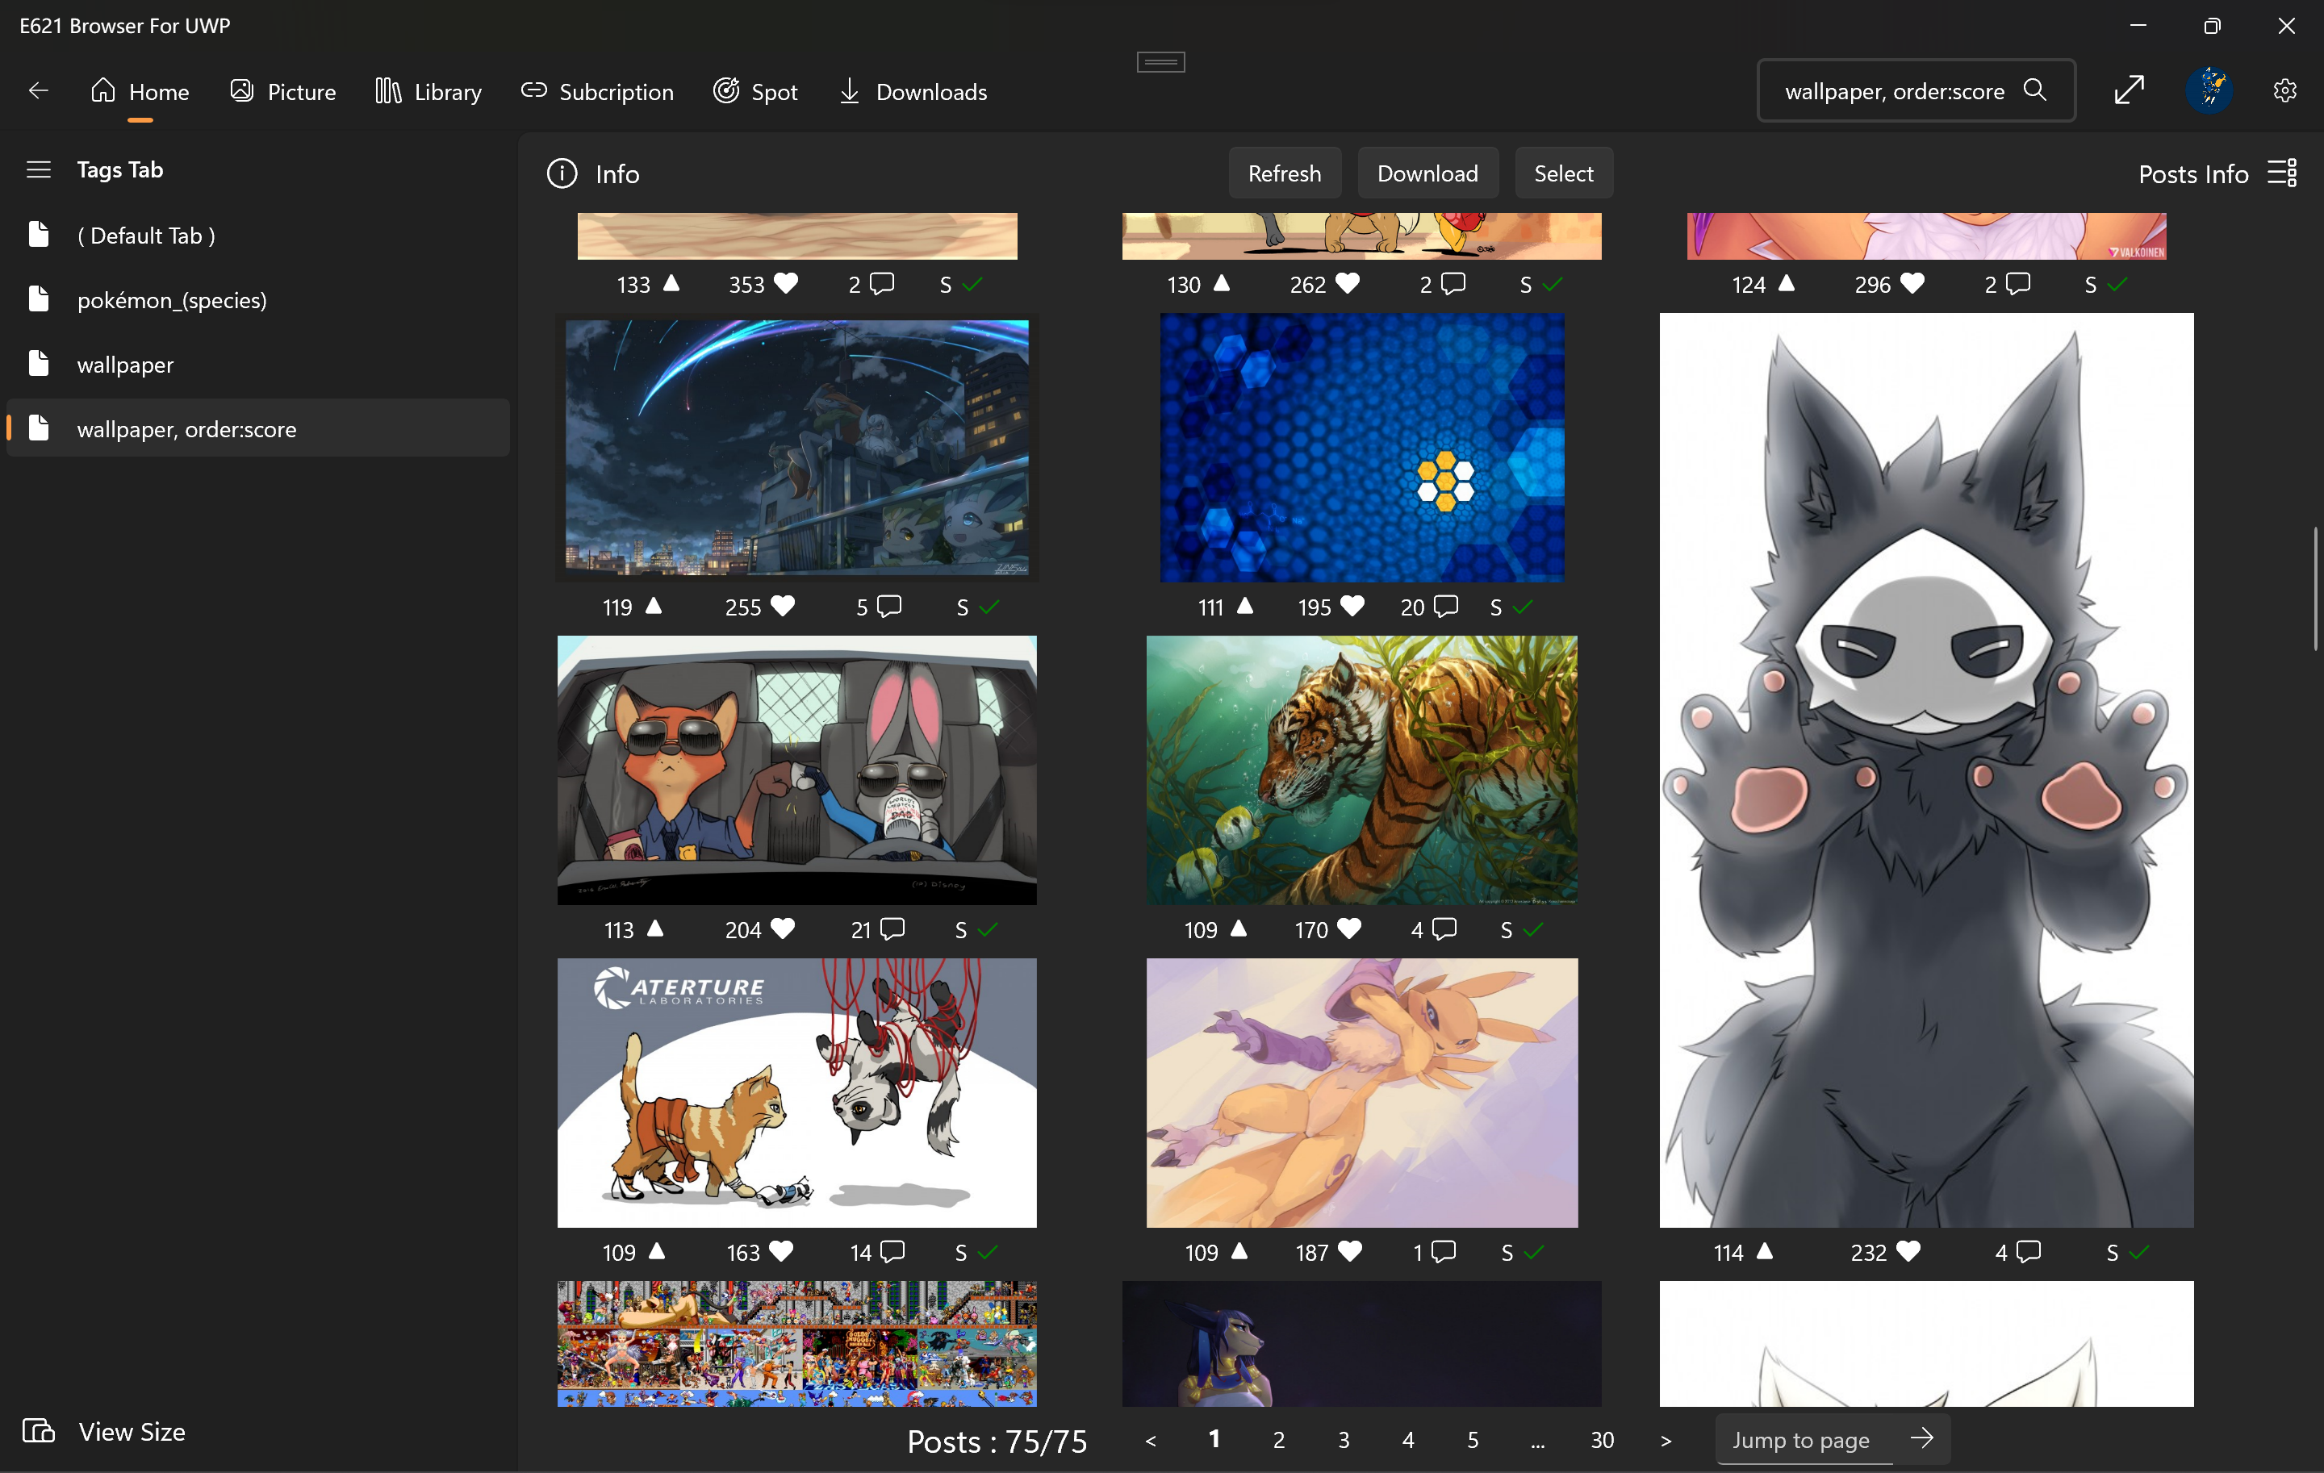Open the settings gear icon
Image resolution: width=2324 pixels, height=1473 pixels.
[x=2284, y=90]
